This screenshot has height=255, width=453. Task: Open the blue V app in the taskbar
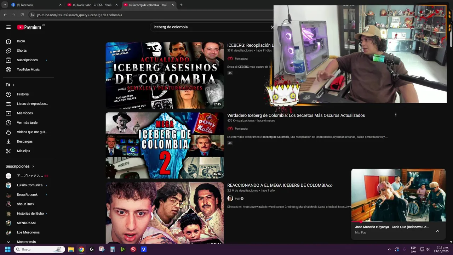[x=144, y=249]
